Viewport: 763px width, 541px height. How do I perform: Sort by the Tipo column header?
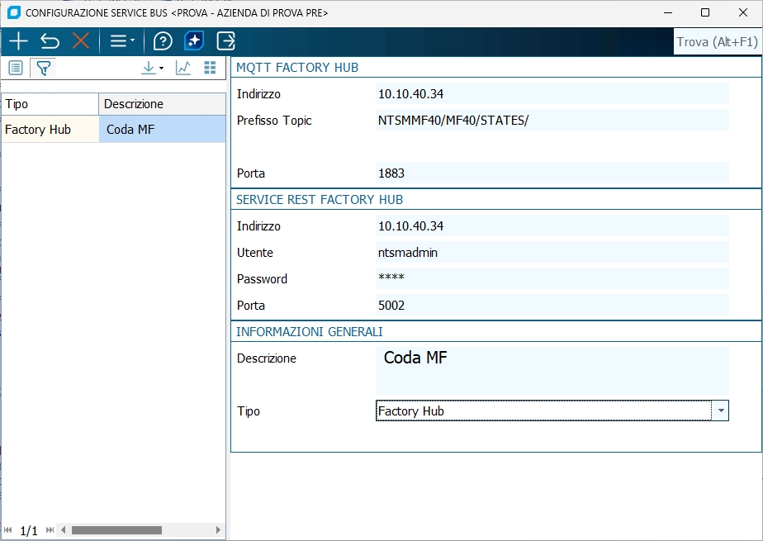coord(50,104)
